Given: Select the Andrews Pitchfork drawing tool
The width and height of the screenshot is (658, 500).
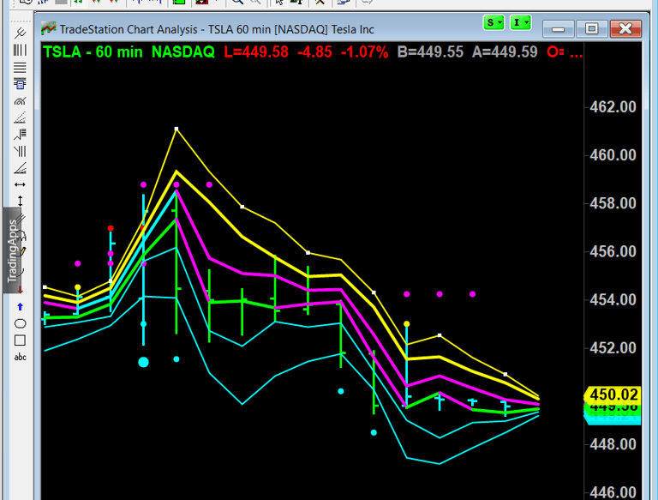Looking at the screenshot, I should (x=20, y=33).
